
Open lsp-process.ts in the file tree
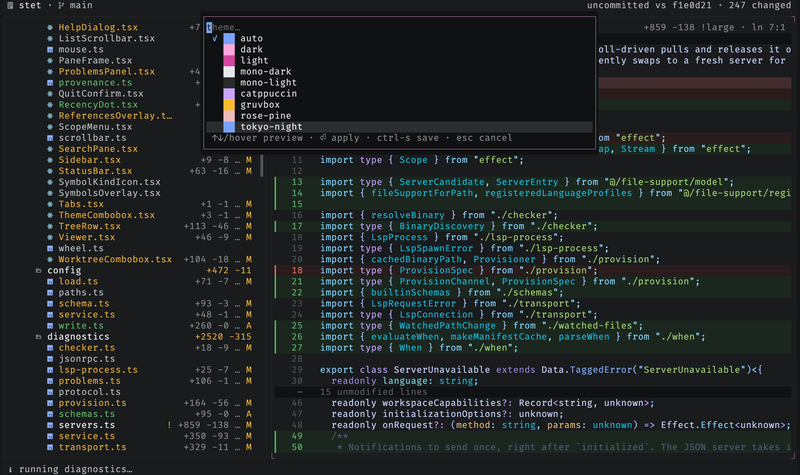coord(98,370)
